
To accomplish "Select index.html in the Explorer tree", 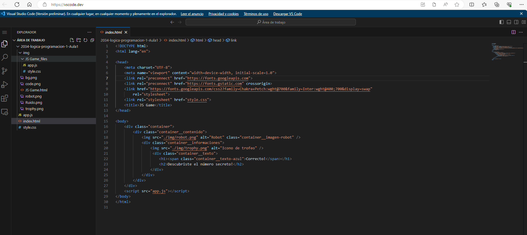I will (x=54, y=121).
